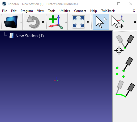
Task: Open the Utilities menu
Action: (x=65, y=11)
